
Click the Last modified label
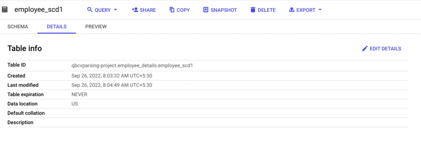[23, 85]
